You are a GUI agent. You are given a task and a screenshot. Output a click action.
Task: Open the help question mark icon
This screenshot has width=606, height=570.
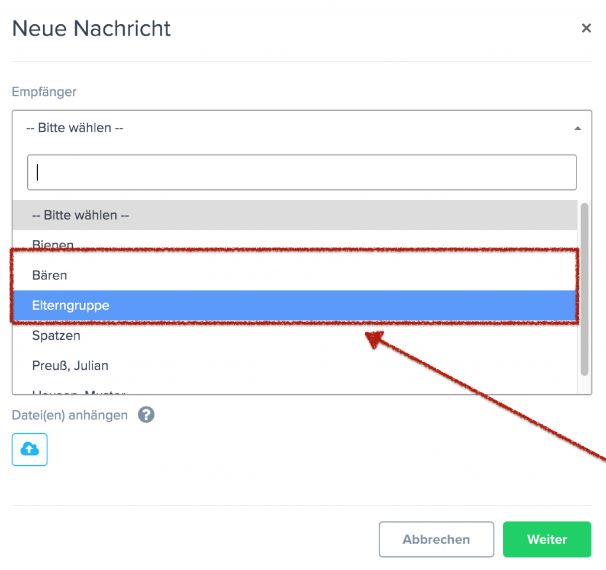(x=146, y=415)
